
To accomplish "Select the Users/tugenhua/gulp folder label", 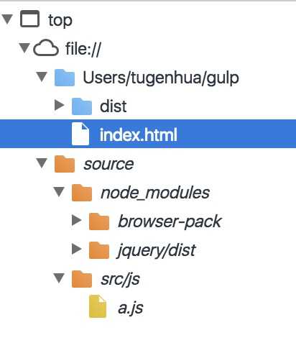I will 161,78.
